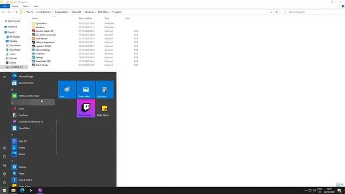This screenshot has width=345, height=194.
Task: Go up one folder level
Action: 17,12
